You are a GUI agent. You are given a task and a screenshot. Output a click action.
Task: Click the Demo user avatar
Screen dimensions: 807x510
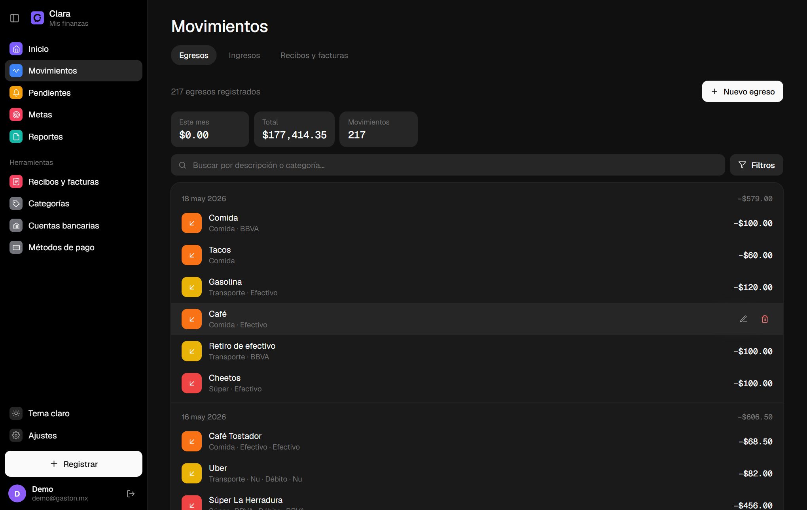pos(17,493)
